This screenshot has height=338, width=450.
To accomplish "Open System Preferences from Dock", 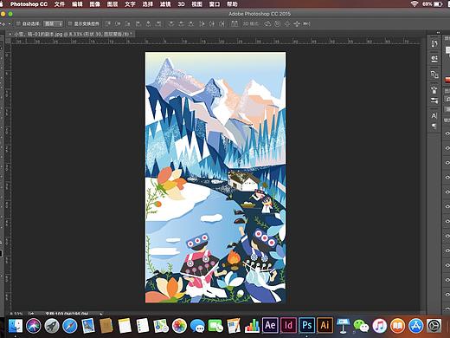I will pos(434,326).
